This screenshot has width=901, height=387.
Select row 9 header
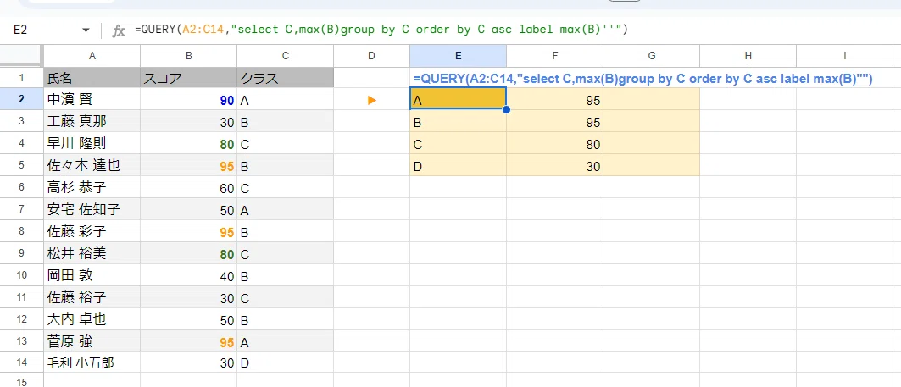pyautogui.click(x=22, y=253)
